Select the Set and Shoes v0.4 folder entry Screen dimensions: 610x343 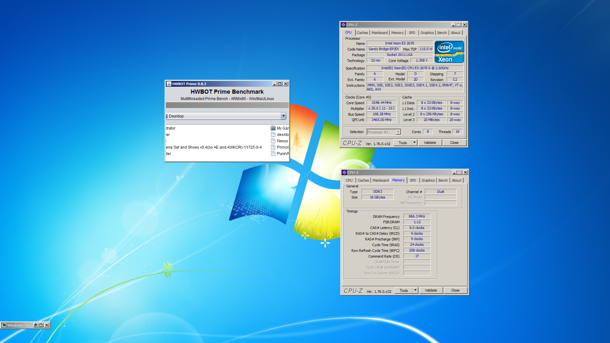click(x=213, y=147)
